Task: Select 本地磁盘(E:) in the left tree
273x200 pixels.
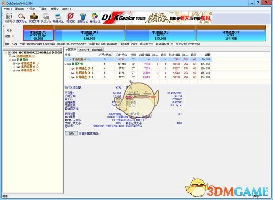Action: point(30,67)
